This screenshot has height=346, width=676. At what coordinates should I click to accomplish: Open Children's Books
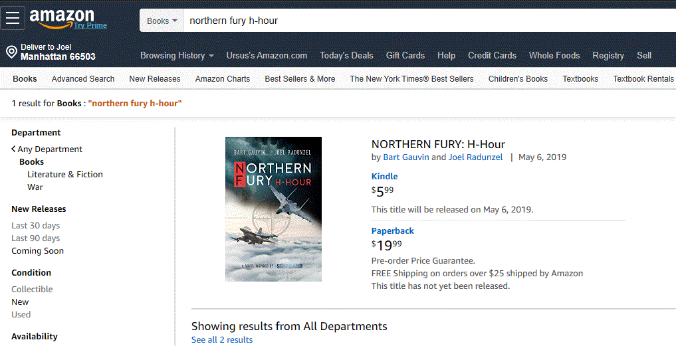(518, 79)
